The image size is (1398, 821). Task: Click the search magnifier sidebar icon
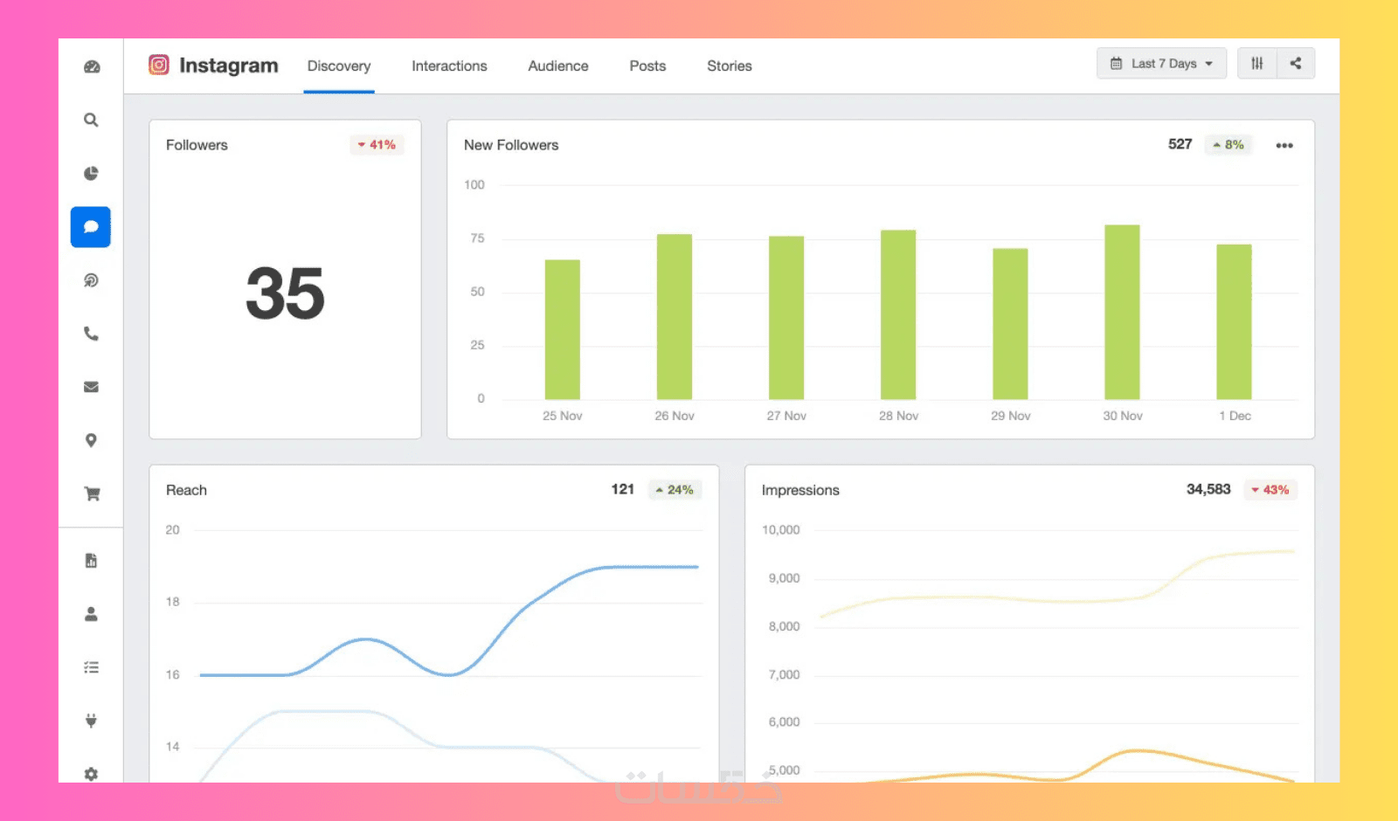pos(91,120)
